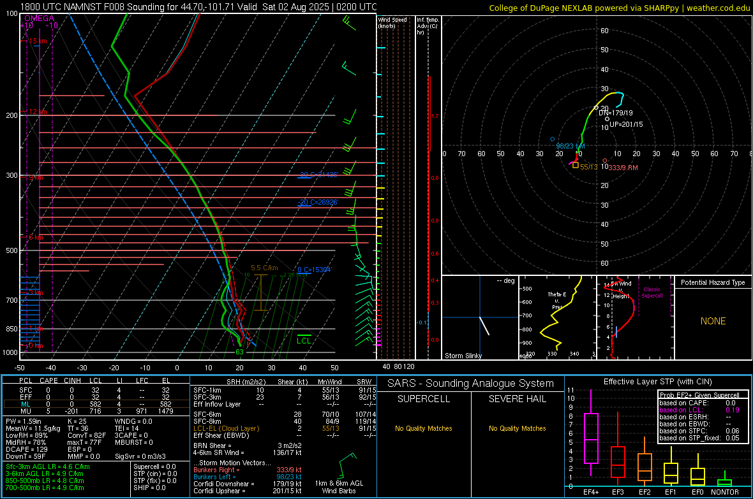The image size is (753, 499).
Task: Click the 'SHIP = 0.0' value
Action: pos(148,488)
